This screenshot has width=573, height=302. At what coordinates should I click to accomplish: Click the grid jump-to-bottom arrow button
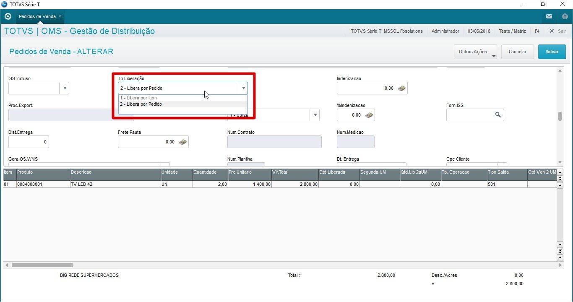[x=560, y=258]
